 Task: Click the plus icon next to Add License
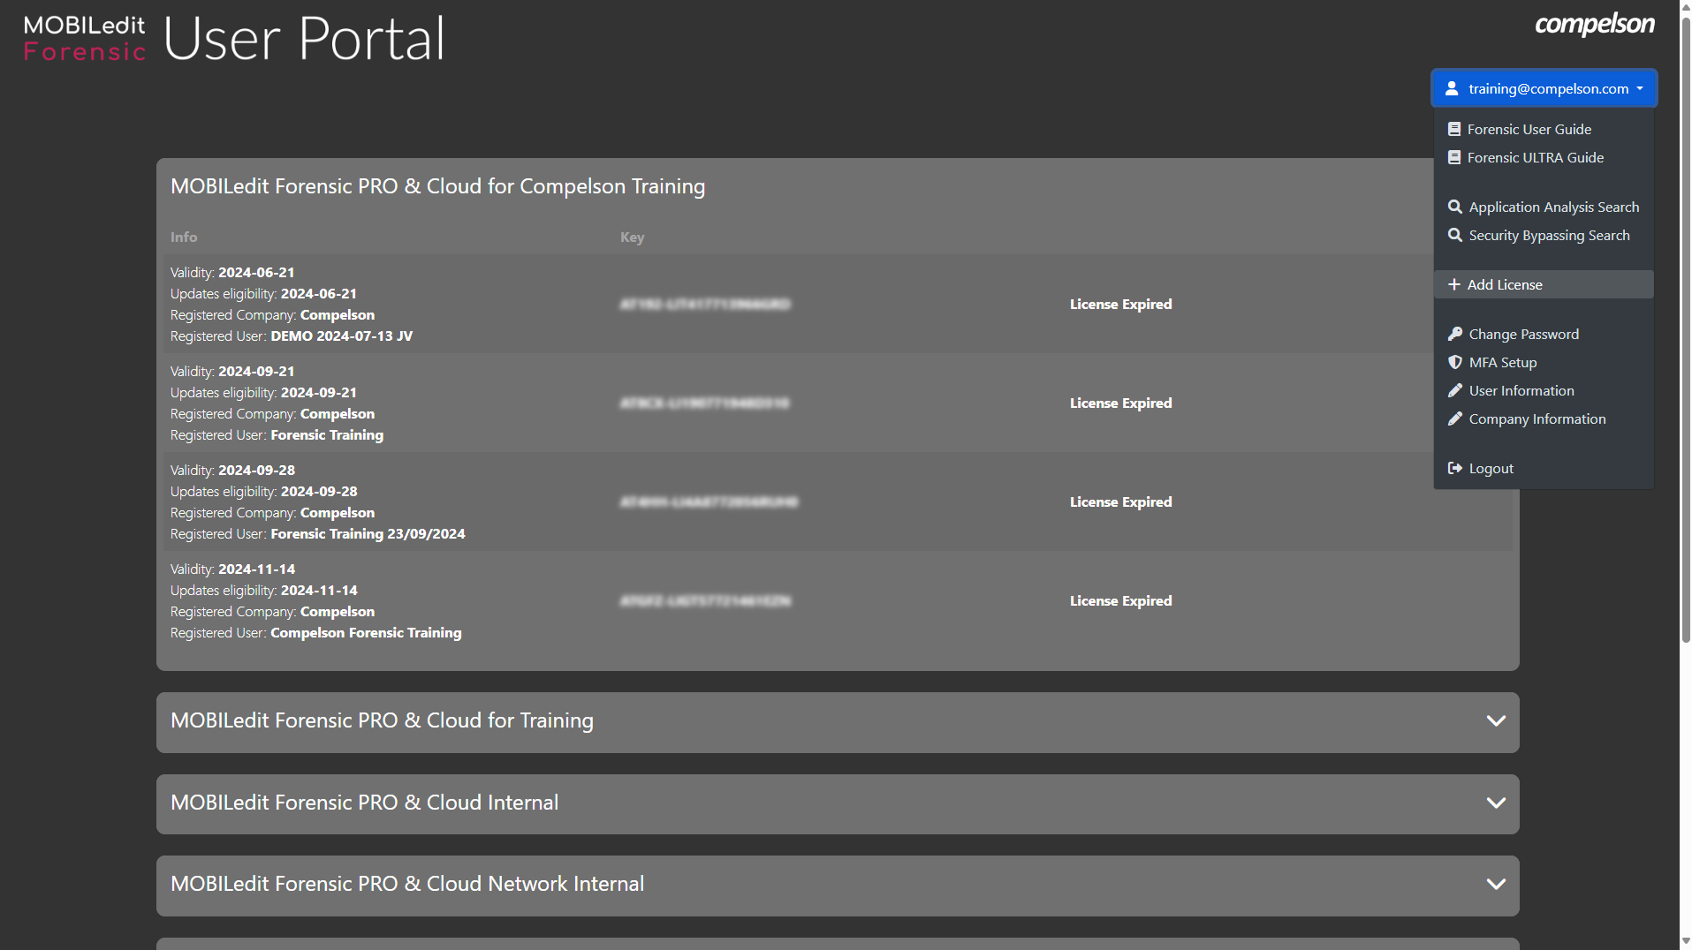pos(1453,284)
